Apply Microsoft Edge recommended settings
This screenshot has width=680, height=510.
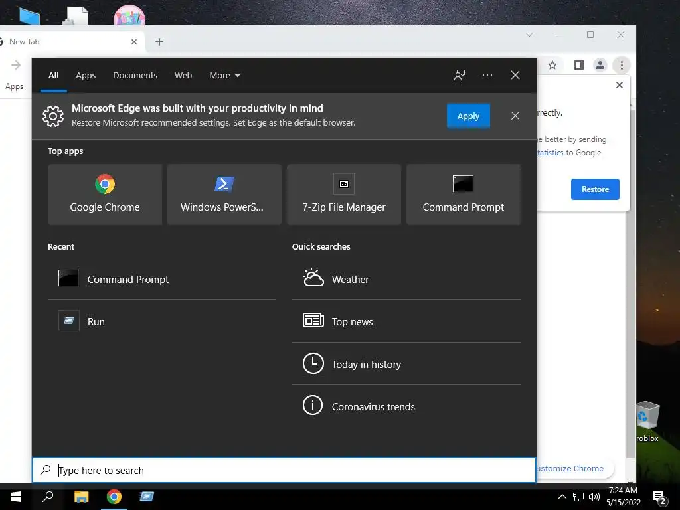click(468, 116)
